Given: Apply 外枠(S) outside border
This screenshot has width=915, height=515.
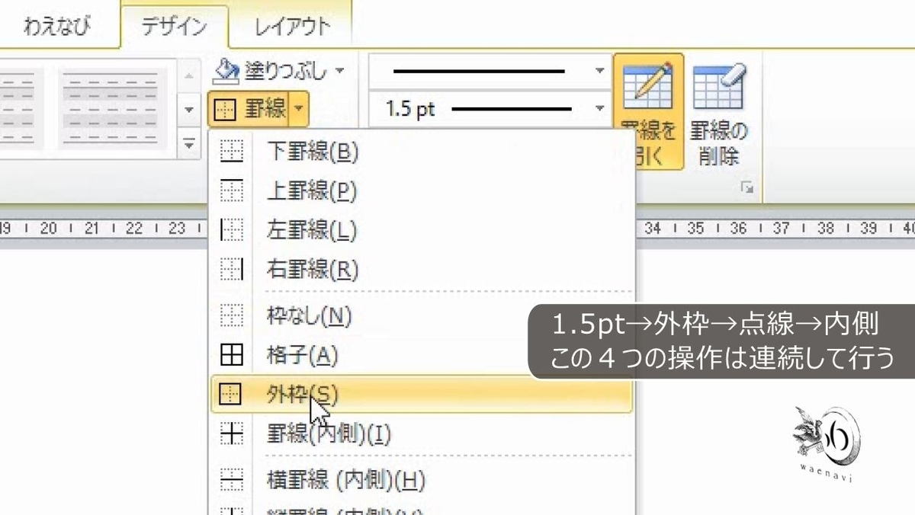Looking at the screenshot, I should pyautogui.click(x=422, y=394).
